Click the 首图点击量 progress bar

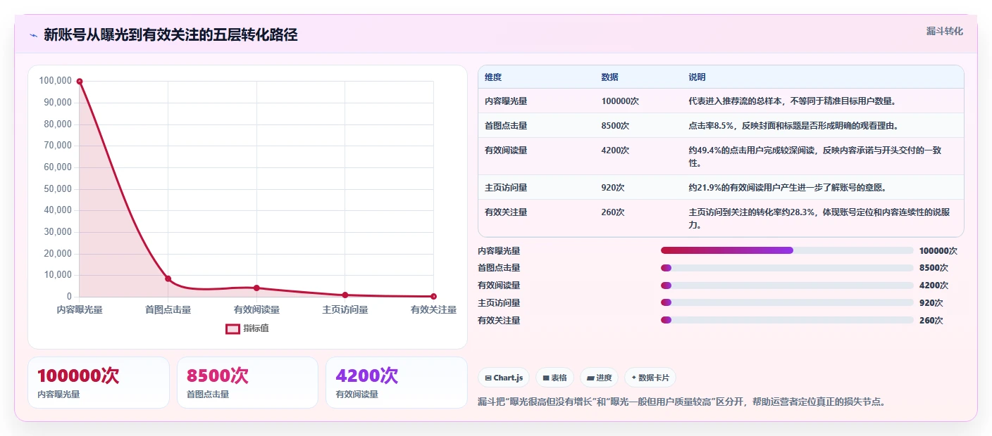point(787,268)
